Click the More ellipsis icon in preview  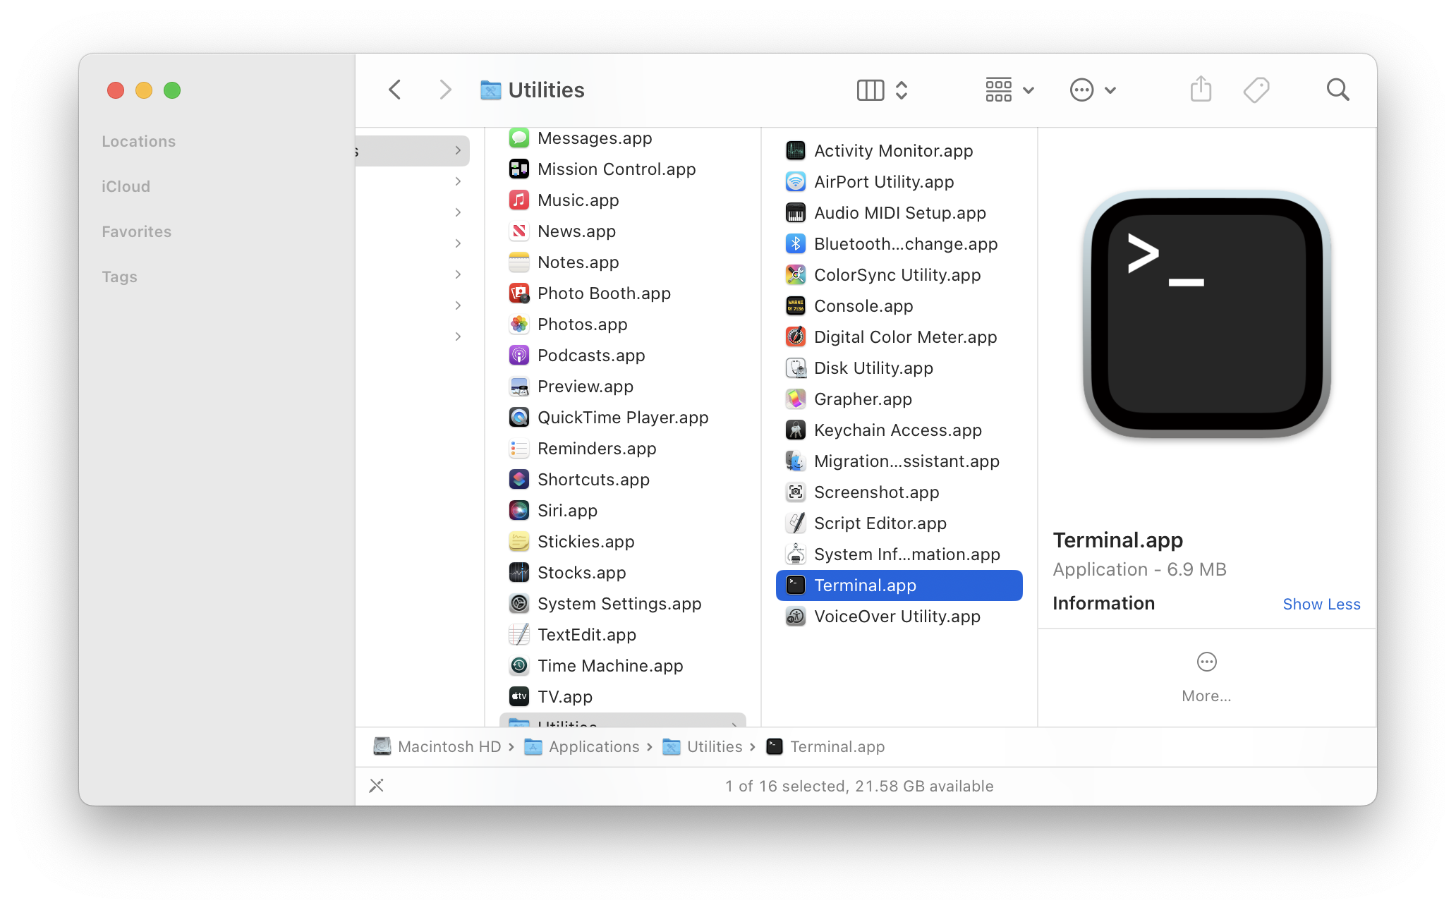point(1206,662)
